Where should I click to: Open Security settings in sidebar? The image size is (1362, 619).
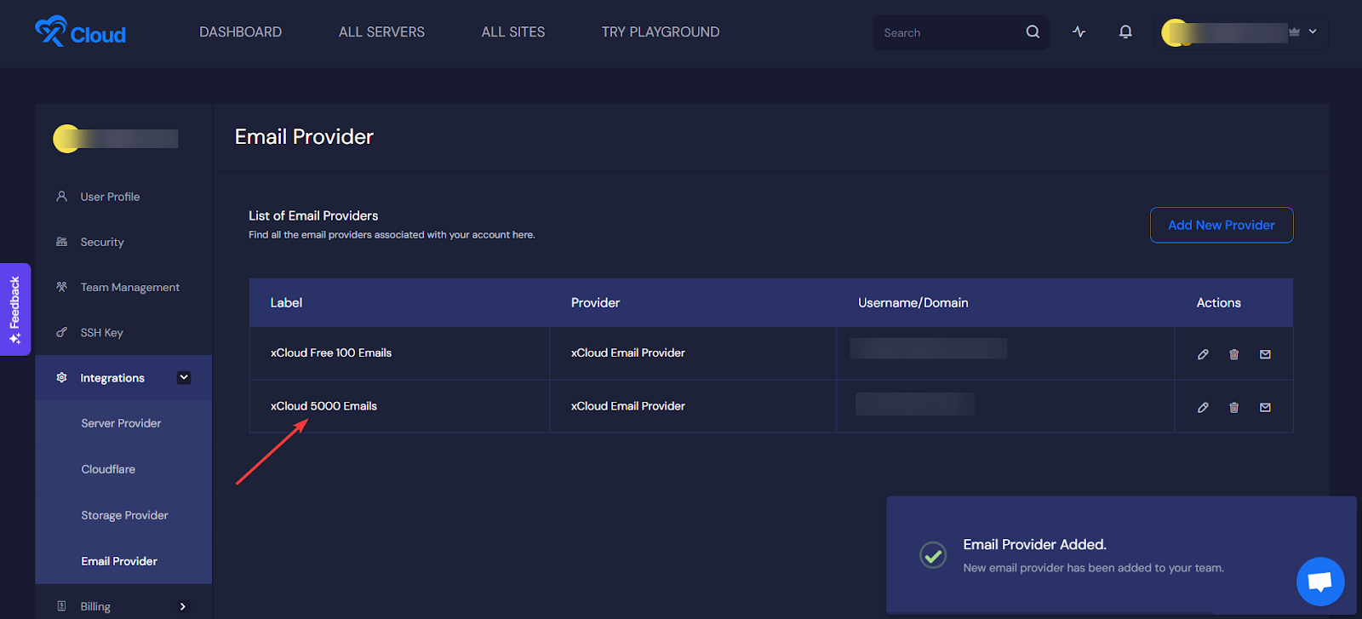click(x=102, y=242)
